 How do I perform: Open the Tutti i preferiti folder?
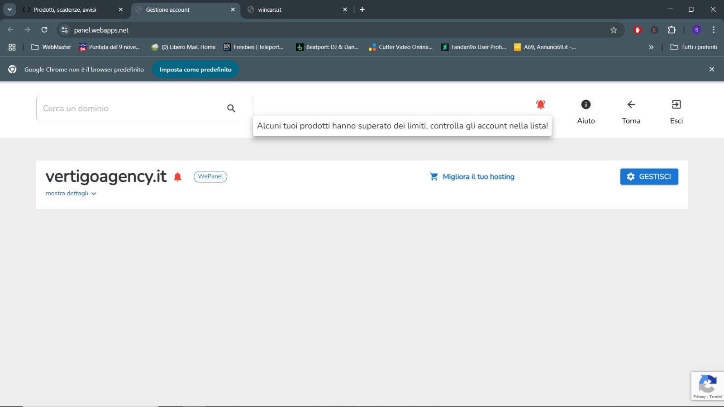pyautogui.click(x=694, y=47)
